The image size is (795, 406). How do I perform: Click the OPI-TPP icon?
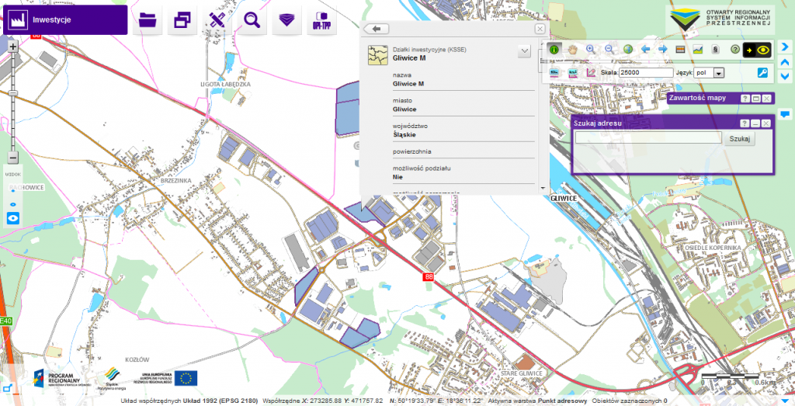tap(321, 20)
